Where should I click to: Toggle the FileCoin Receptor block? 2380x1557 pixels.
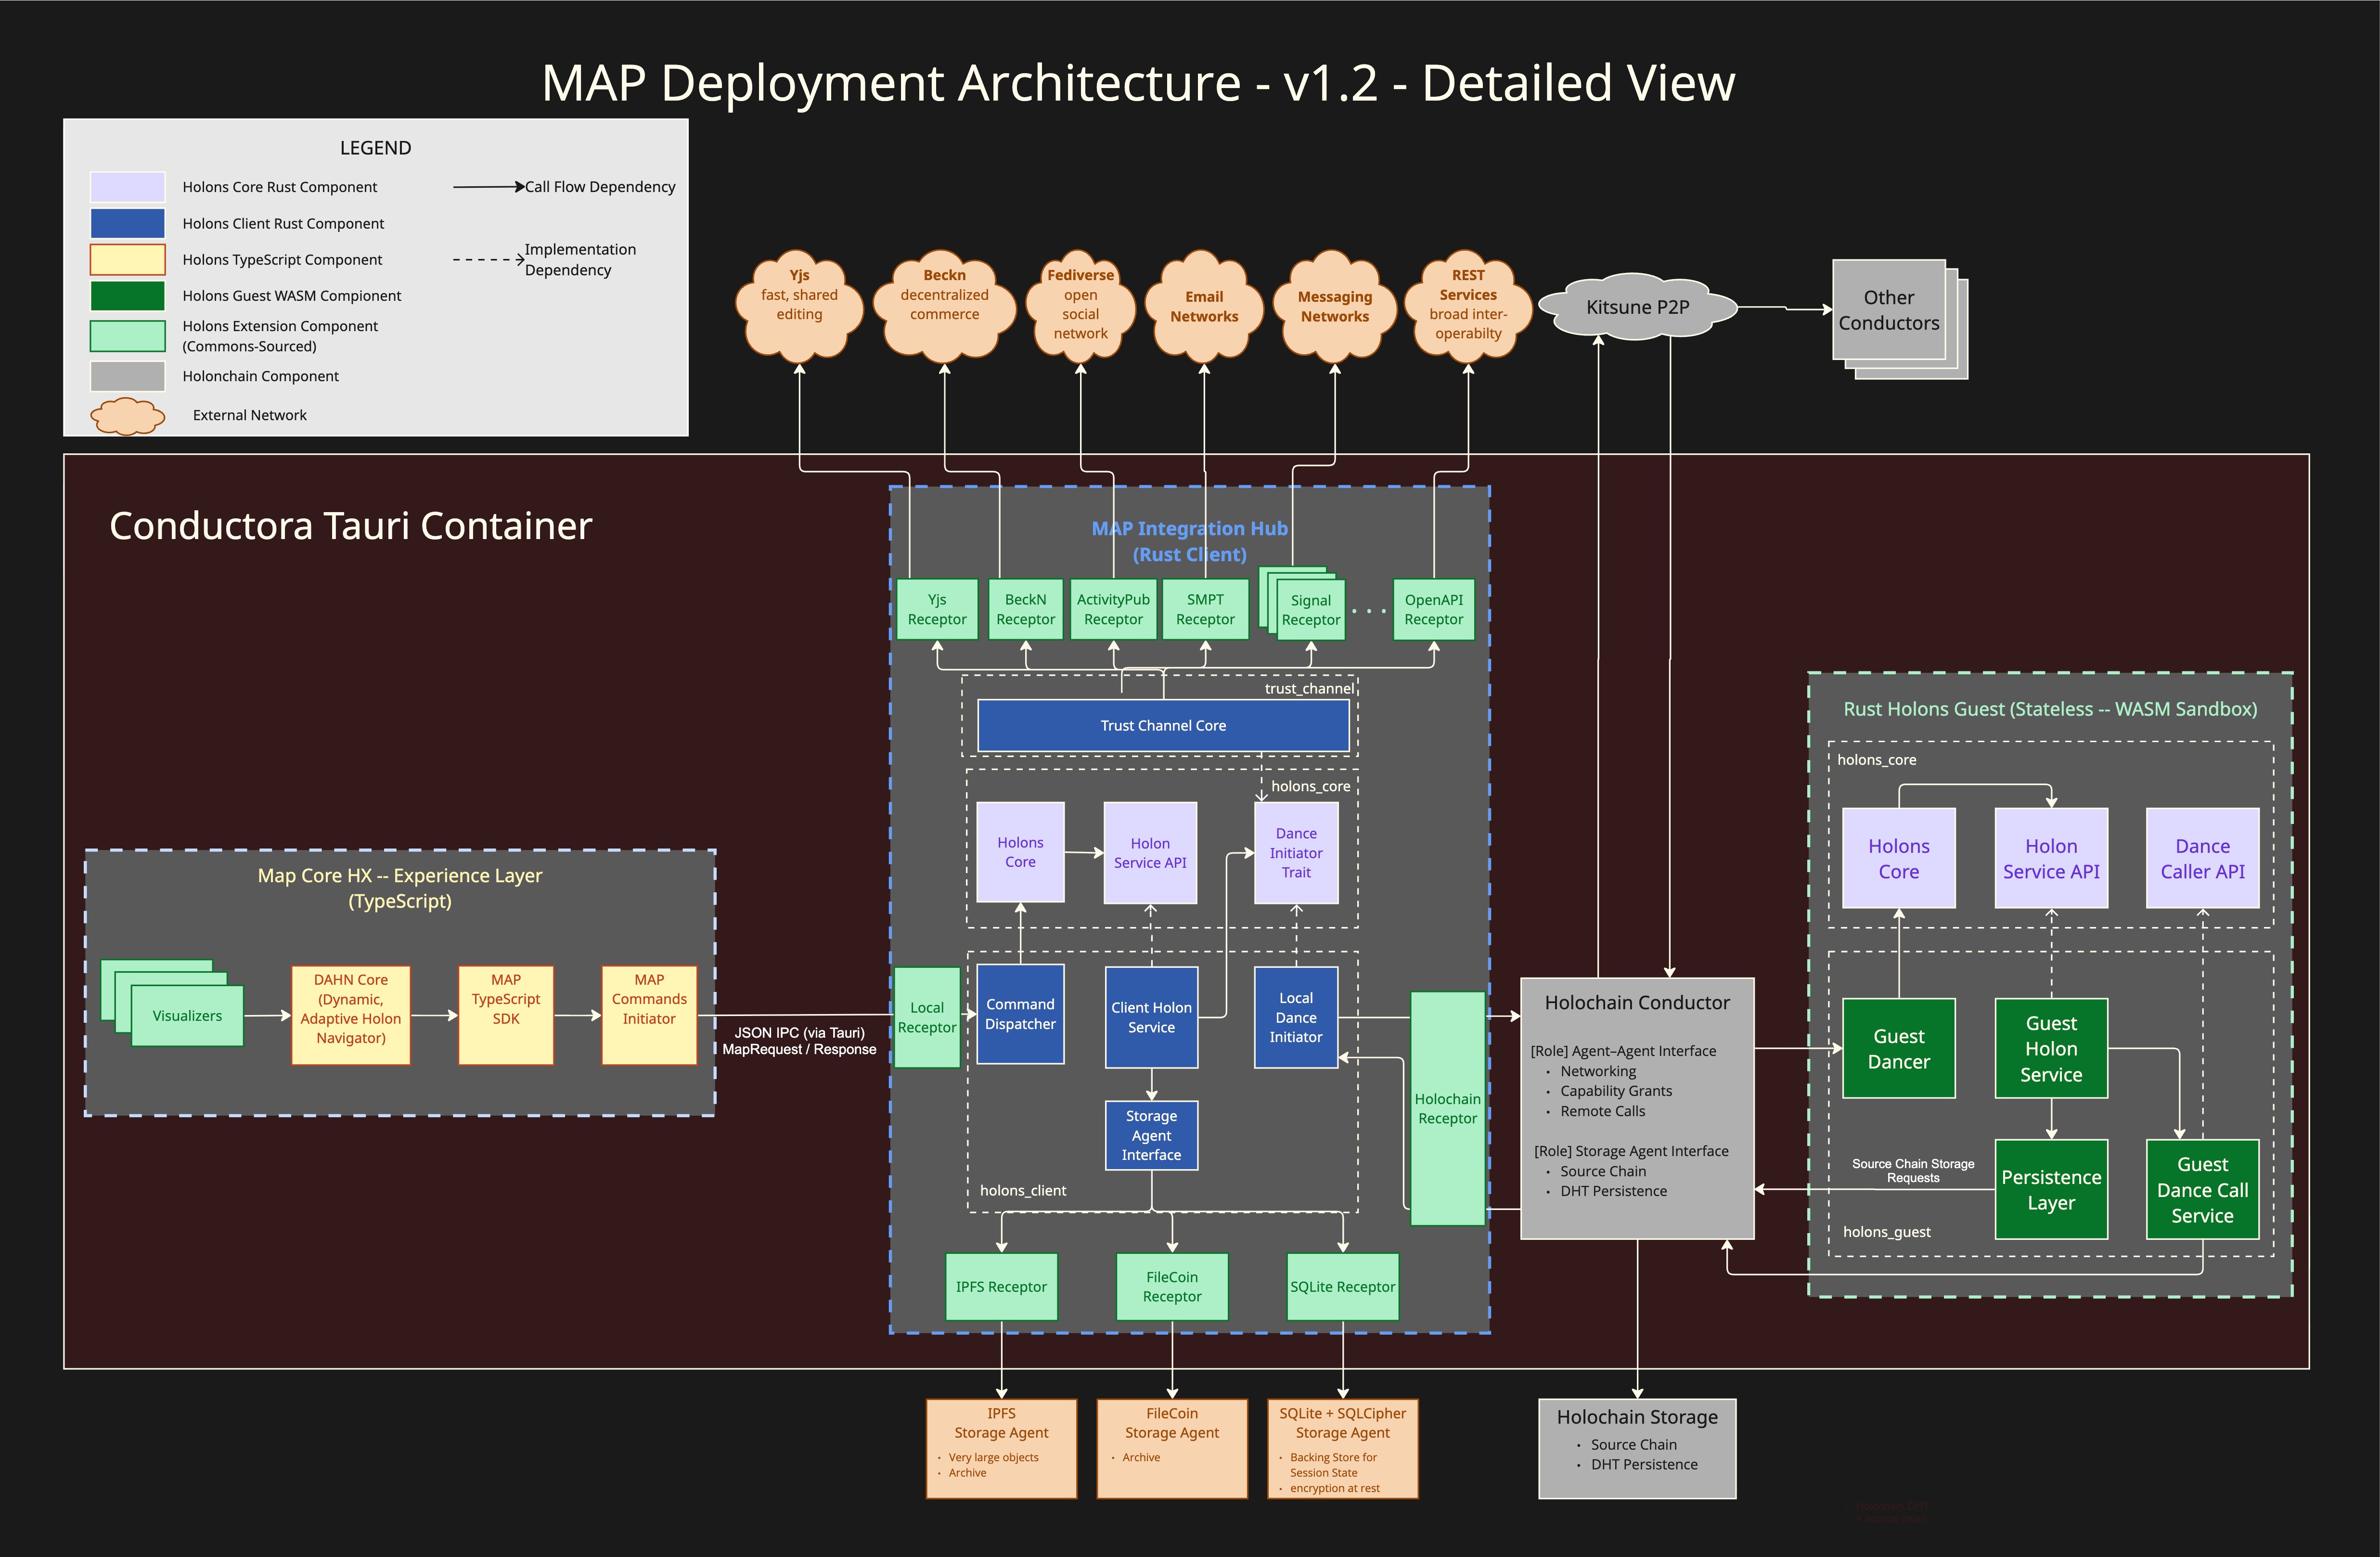[1171, 1287]
